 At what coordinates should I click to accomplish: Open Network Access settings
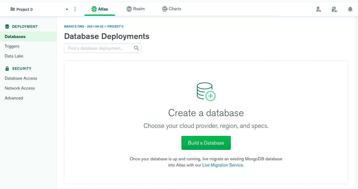click(x=20, y=88)
